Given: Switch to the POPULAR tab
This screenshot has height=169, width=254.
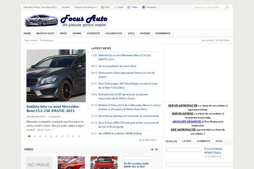Looking at the screenshot, I should 171,142.
